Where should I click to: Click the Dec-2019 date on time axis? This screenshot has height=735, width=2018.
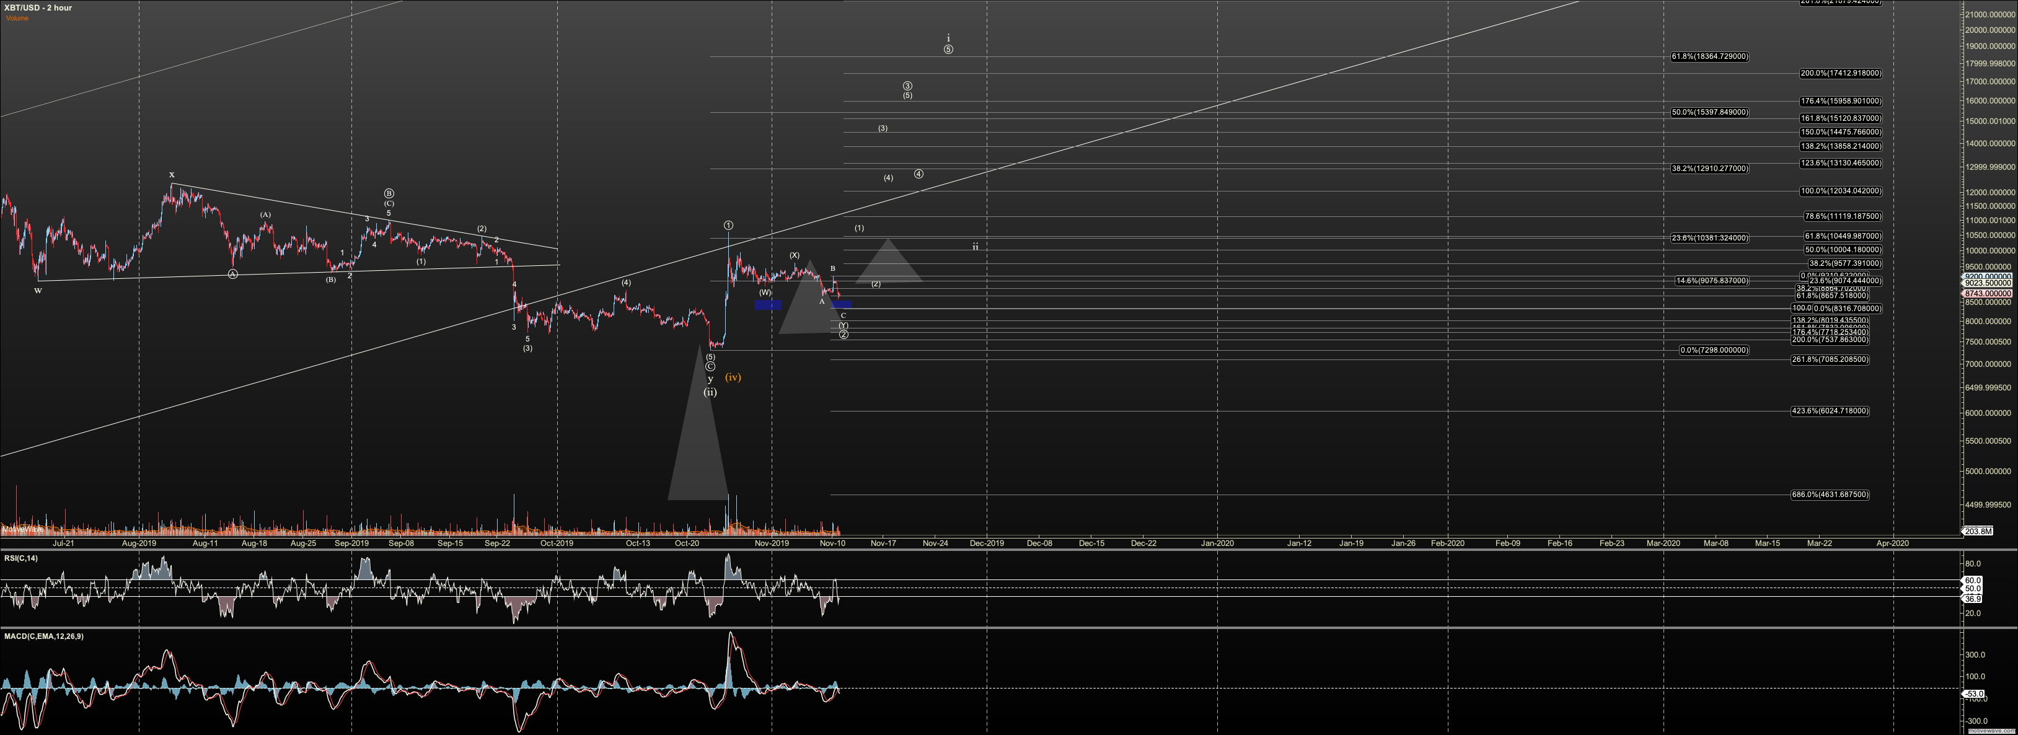point(986,543)
